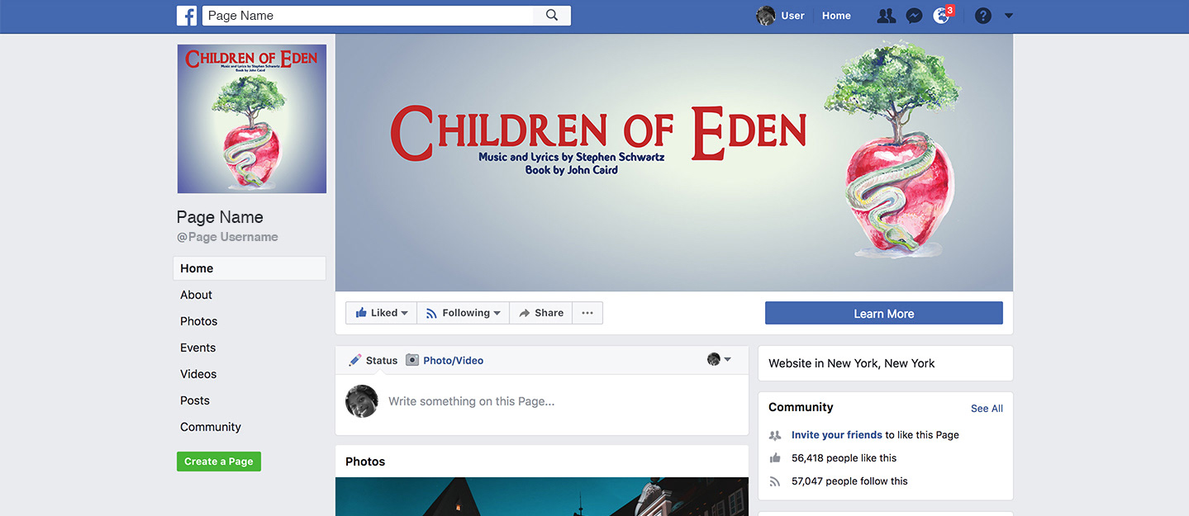Viewport: 1189px width, 516px height.
Task: Open the account menu dropdown arrow
Action: pyautogui.click(x=1008, y=16)
